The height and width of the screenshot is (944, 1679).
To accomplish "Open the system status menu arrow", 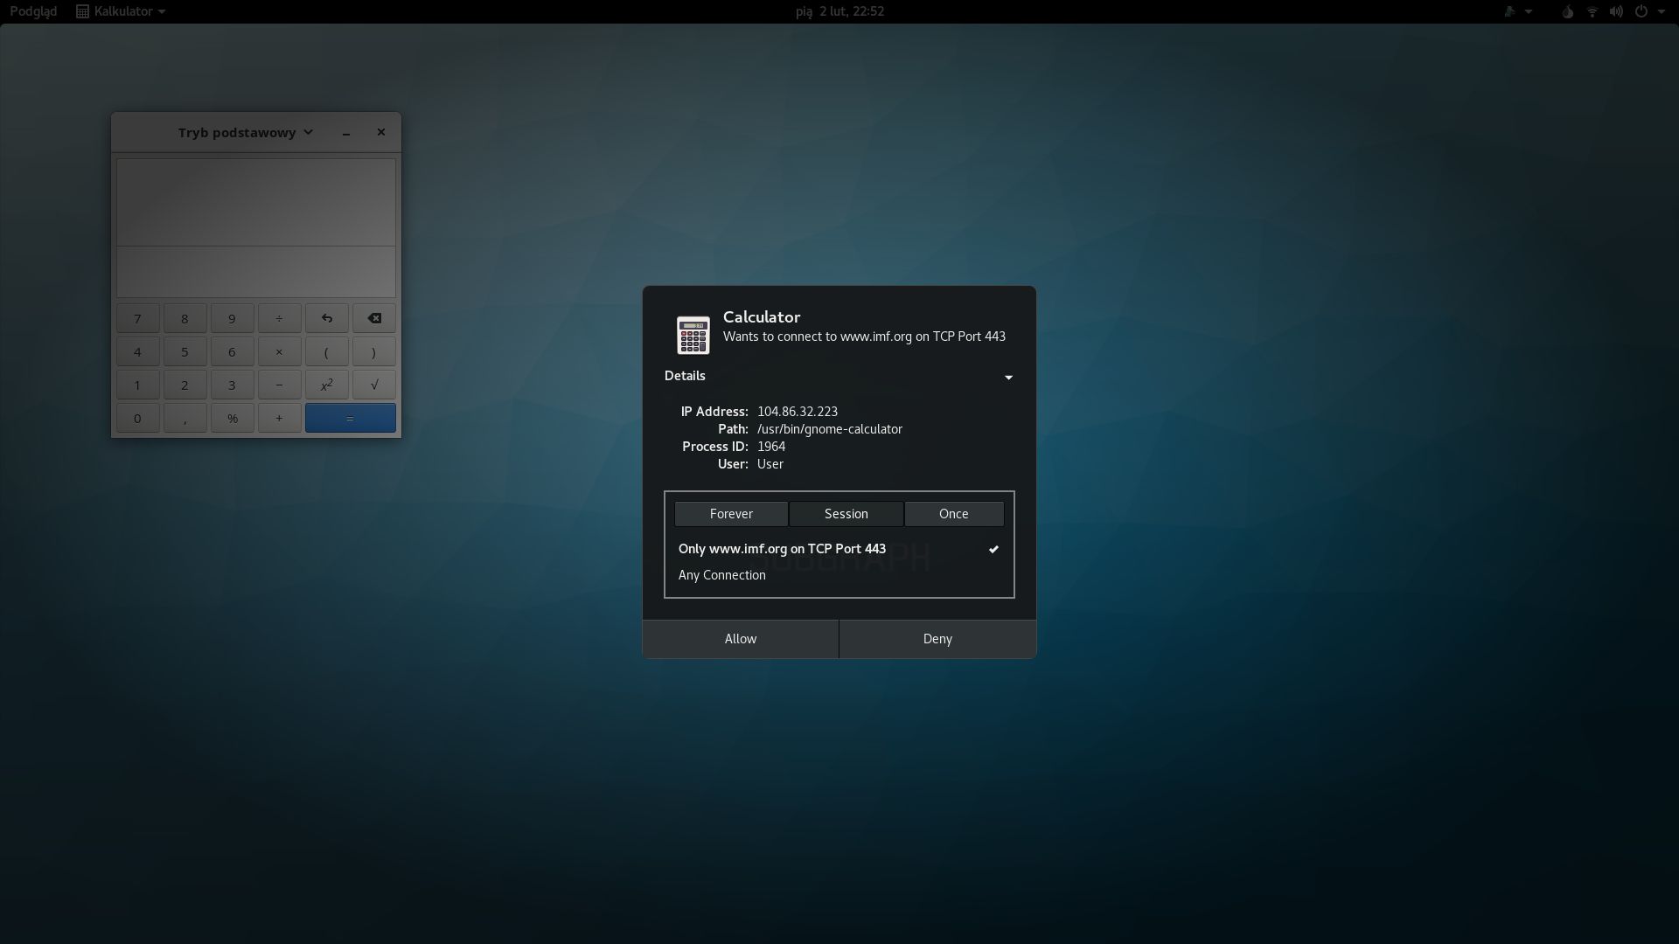I will pyautogui.click(x=1665, y=11).
